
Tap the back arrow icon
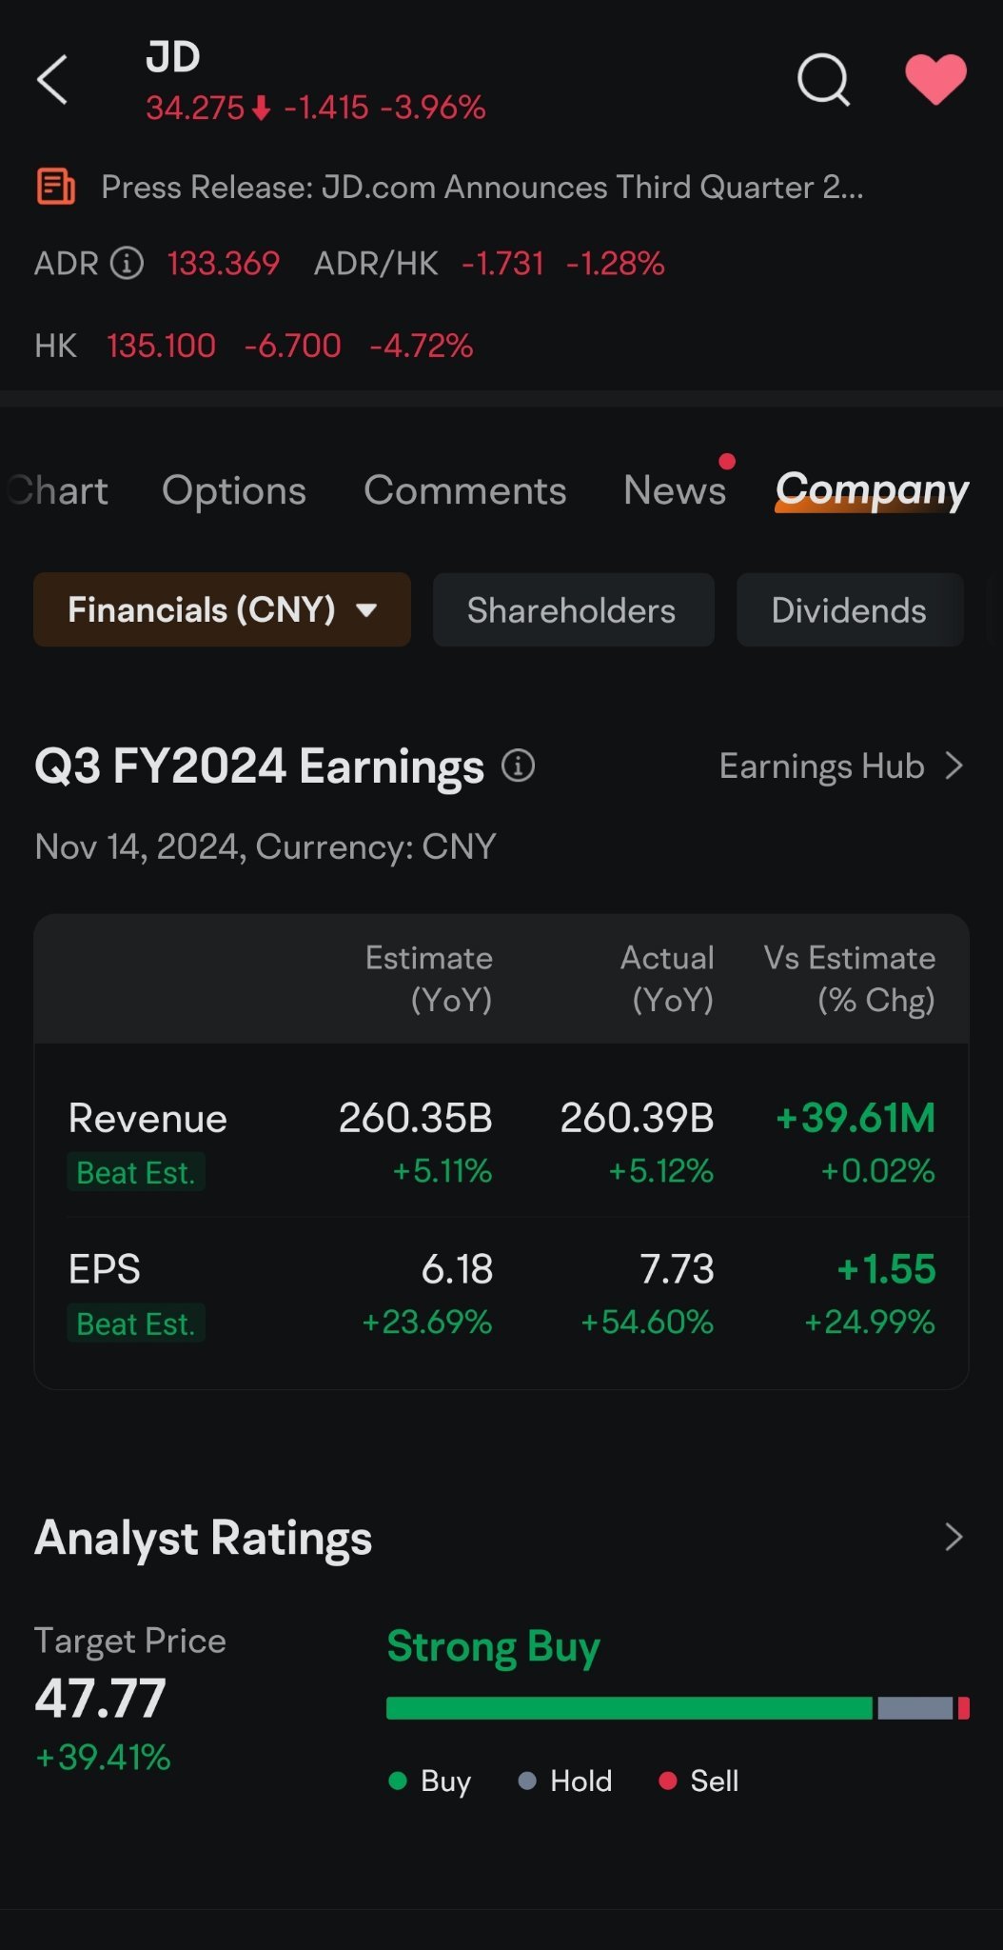click(x=52, y=79)
